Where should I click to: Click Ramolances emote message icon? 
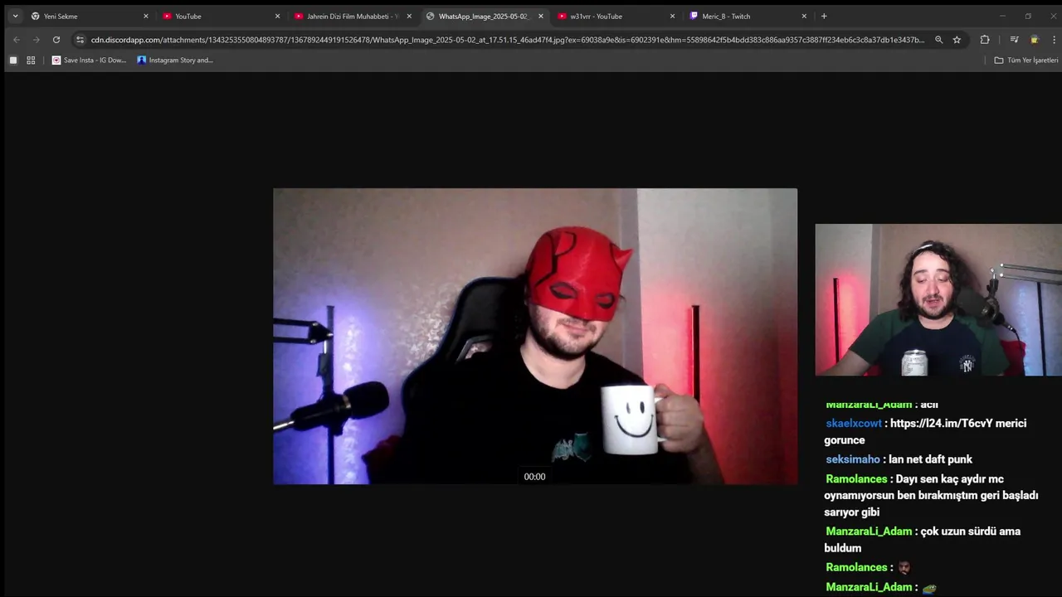tap(904, 567)
